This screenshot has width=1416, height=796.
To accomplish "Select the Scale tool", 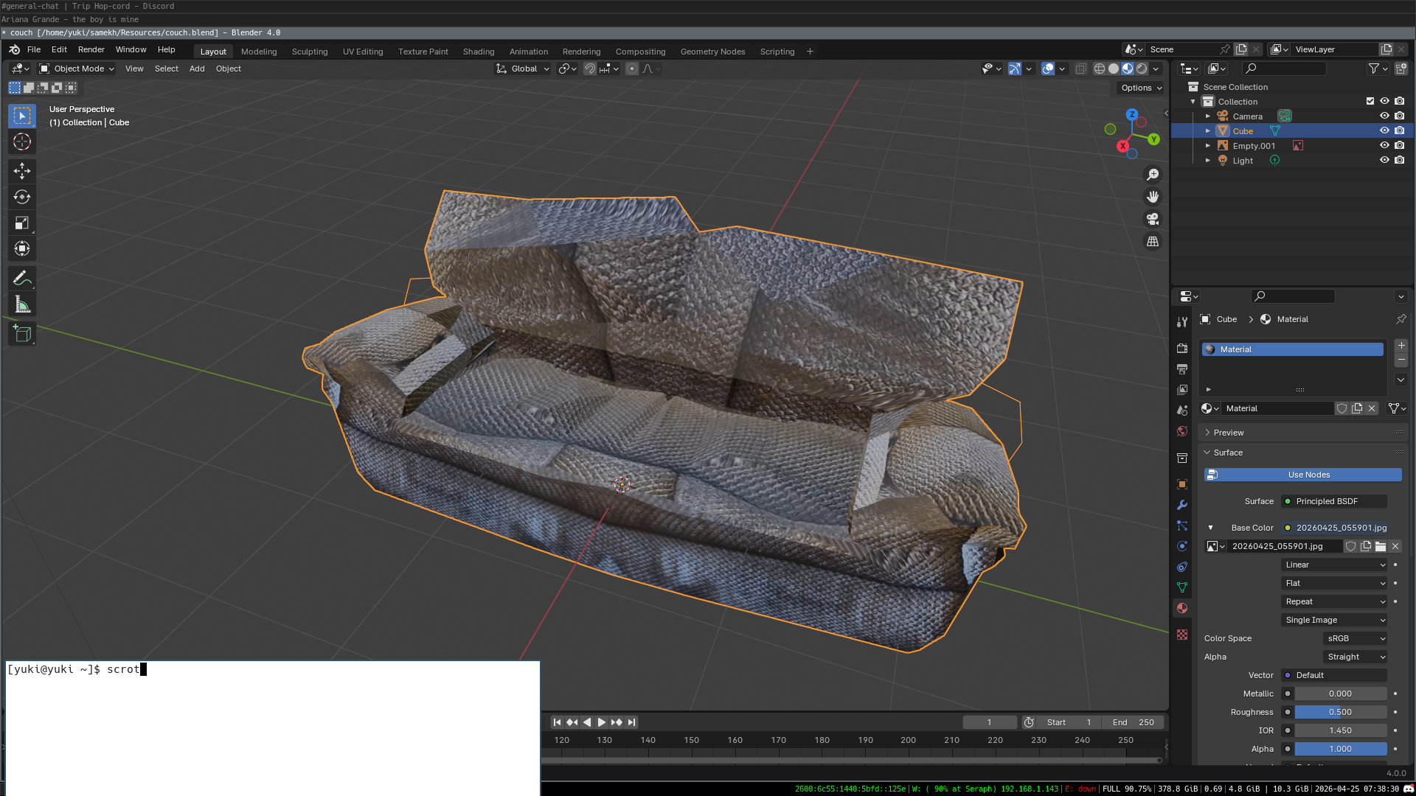I will [22, 223].
